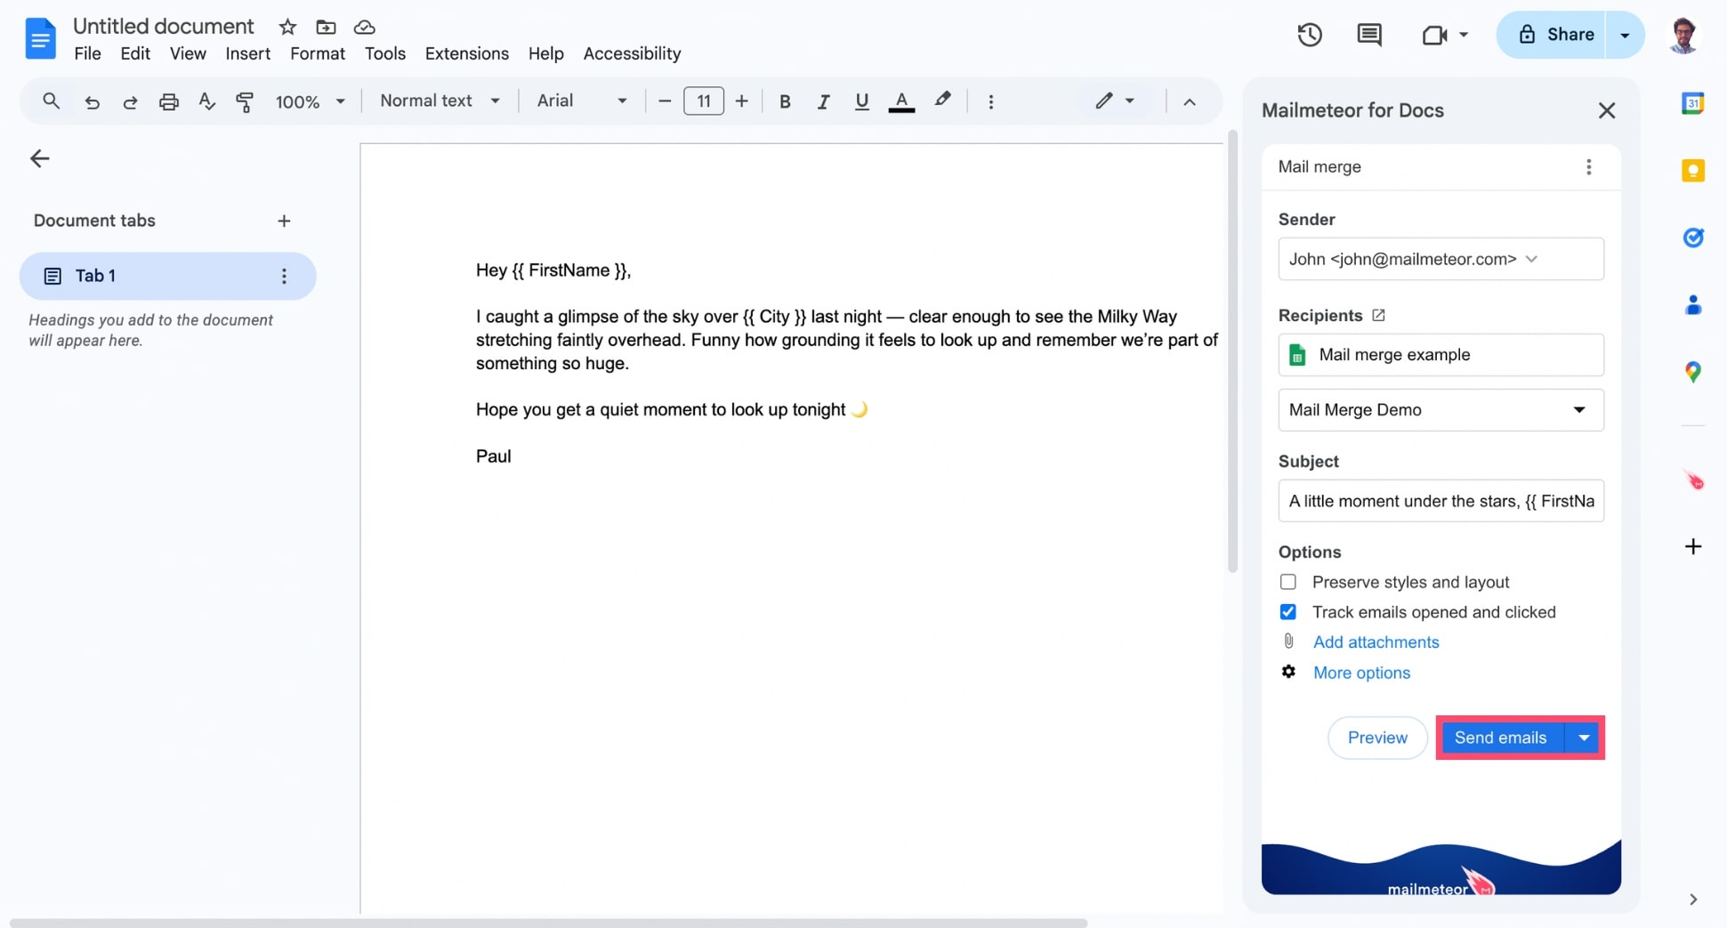Run spelling and grammar check
The image size is (1727, 928).
coord(206,101)
